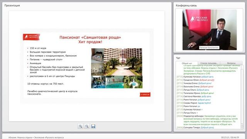247x139 pixels.
Task: Click the Сизова Мария chat message
Action: [194, 103]
